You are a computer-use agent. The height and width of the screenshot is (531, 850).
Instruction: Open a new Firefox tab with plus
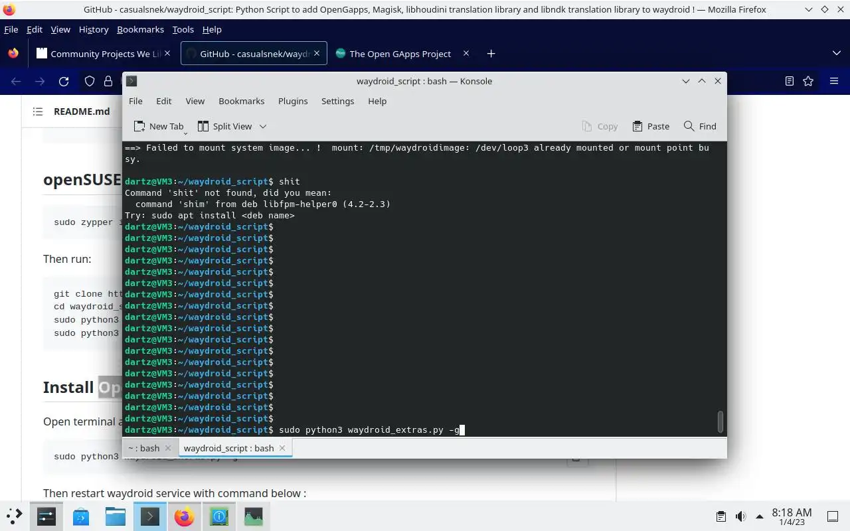(x=491, y=54)
